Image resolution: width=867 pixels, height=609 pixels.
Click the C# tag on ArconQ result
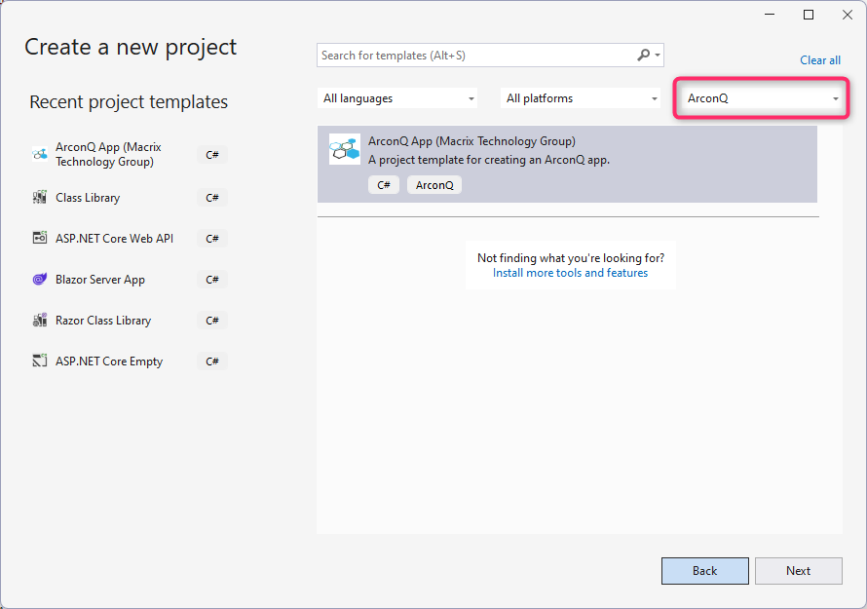click(x=384, y=185)
